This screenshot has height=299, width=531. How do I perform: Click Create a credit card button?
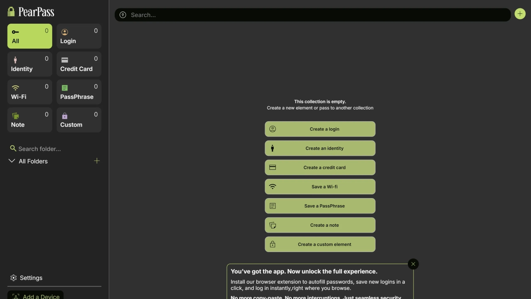point(320,167)
